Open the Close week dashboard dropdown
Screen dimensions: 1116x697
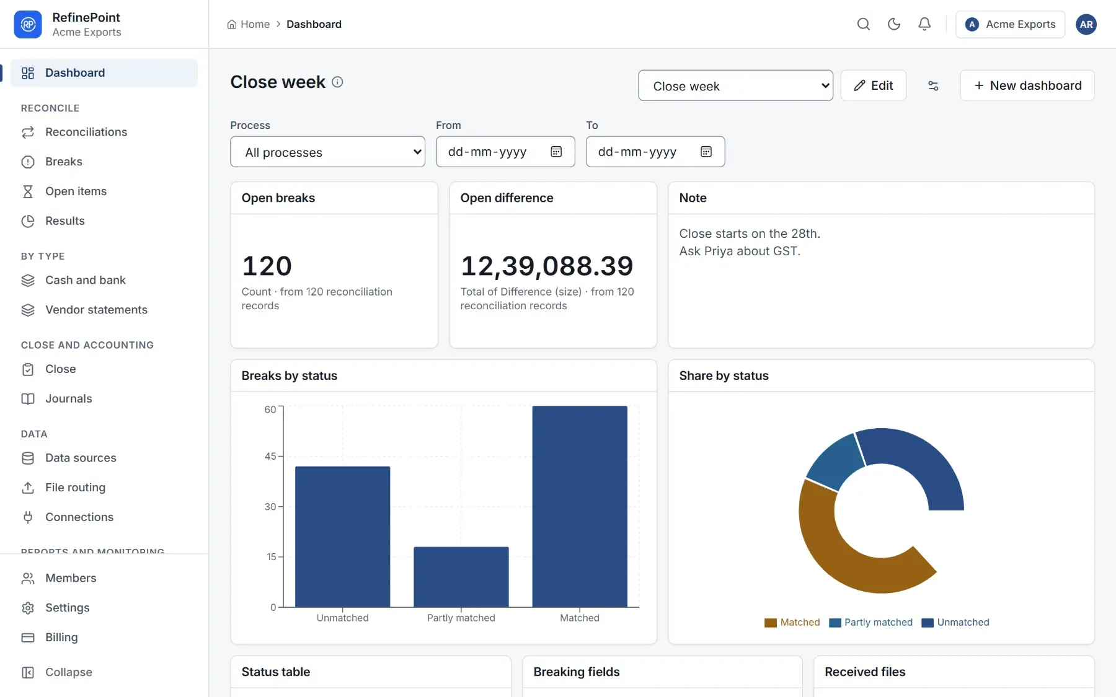pyautogui.click(x=735, y=86)
